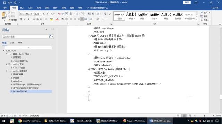Click the Phonetic Guide icon

[x=63, y=14]
